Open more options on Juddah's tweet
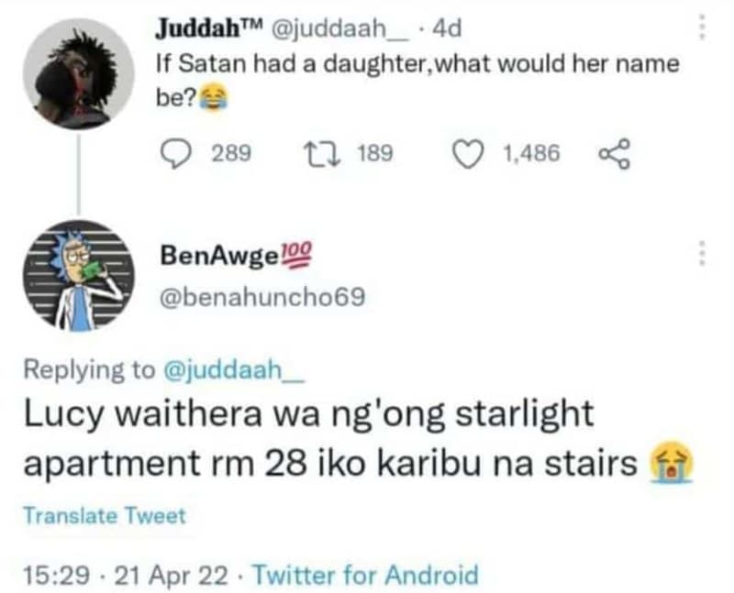The width and height of the screenshot is (734, 593). [703, 27]
